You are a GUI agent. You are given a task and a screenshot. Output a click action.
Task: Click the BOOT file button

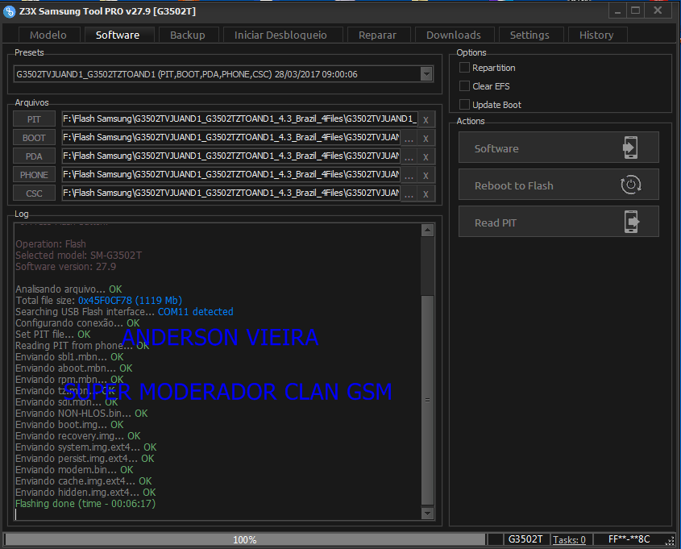click(34, 138)
